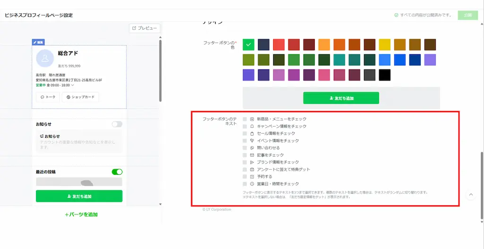Click the clock icon beside 営業日・時間をチェック
484x249 pixels.
click(x=252, y=184)
